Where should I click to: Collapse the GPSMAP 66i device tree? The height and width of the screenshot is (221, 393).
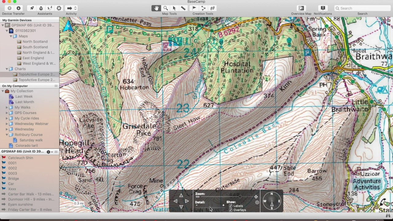click(x=3, y=25)
